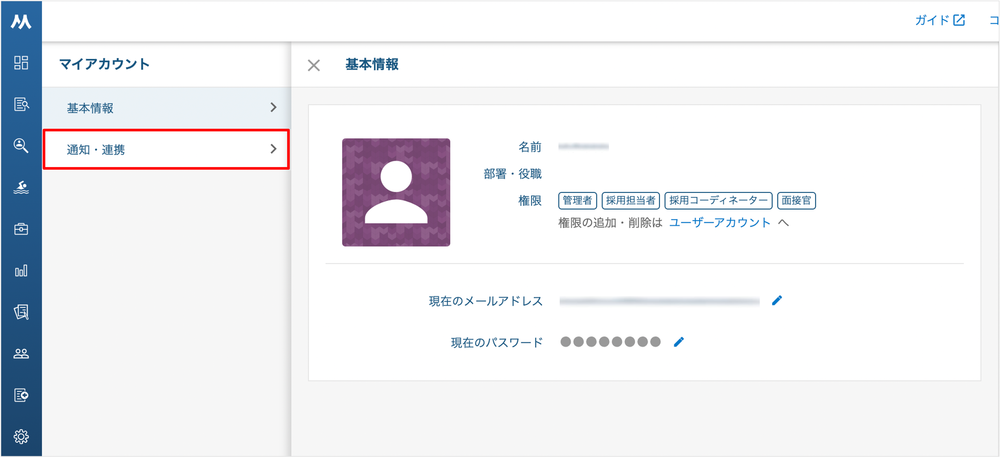Click the person search magnifier icon

(x=21, y=145)
